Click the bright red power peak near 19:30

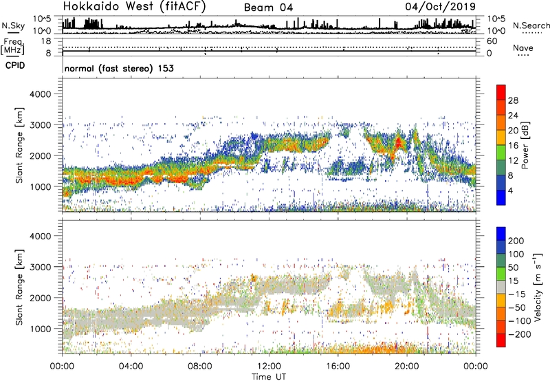tap(399, 143)
